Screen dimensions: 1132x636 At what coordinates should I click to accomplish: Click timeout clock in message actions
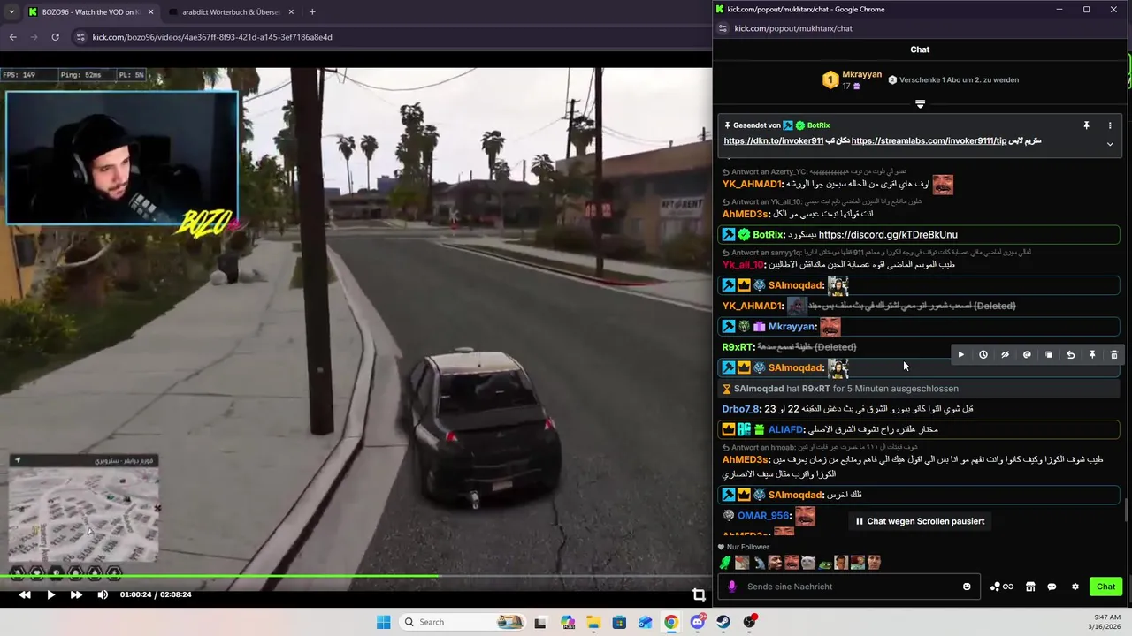click(983, 354)
